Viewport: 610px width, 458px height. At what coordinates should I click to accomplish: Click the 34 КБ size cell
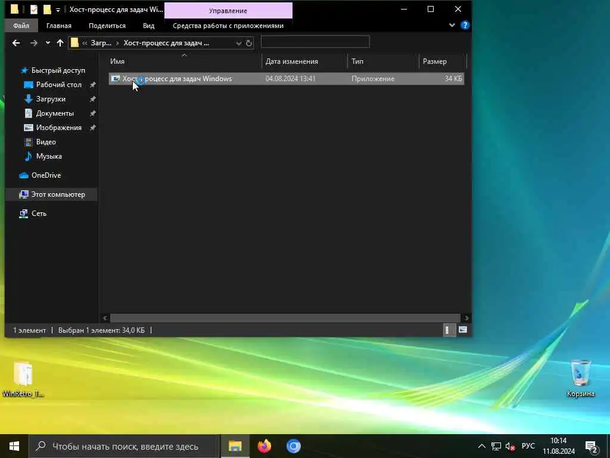click(453, 79)
